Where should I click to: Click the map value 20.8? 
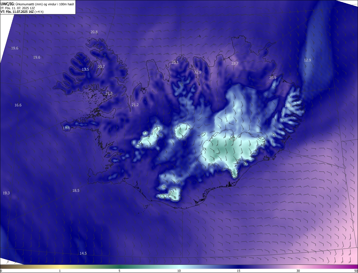click(x=94, y=32)
